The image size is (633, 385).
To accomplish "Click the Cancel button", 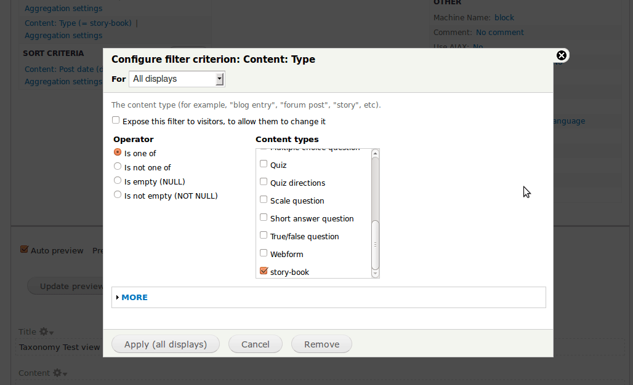I will point(256,344).
